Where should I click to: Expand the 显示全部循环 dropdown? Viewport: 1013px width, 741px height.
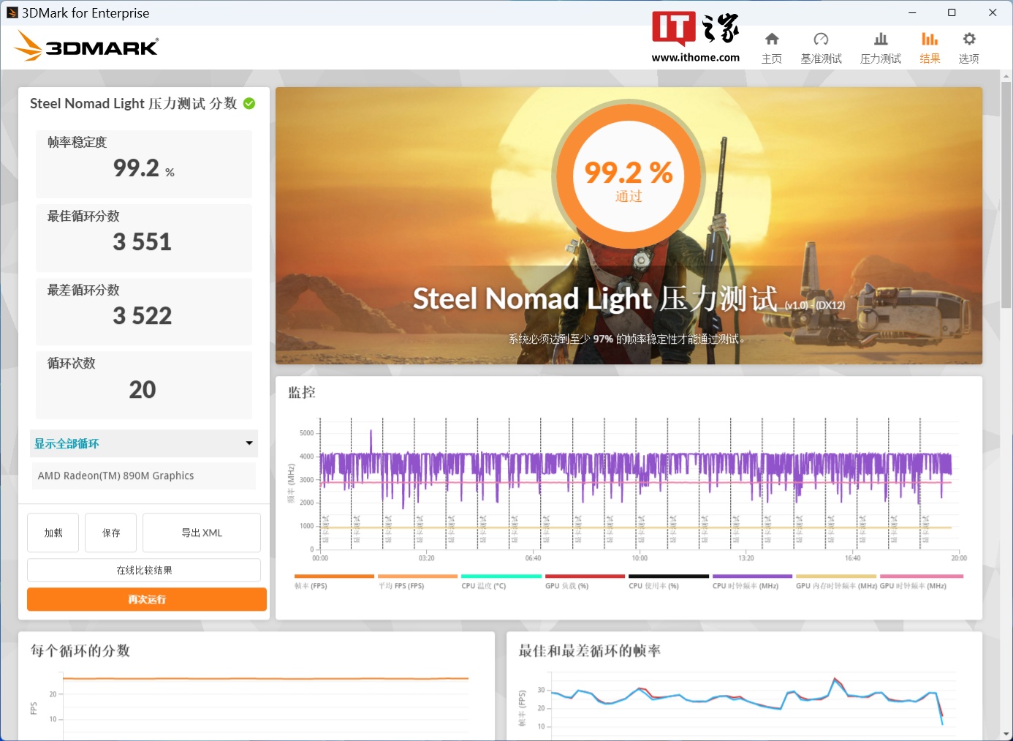coord(144,443)
